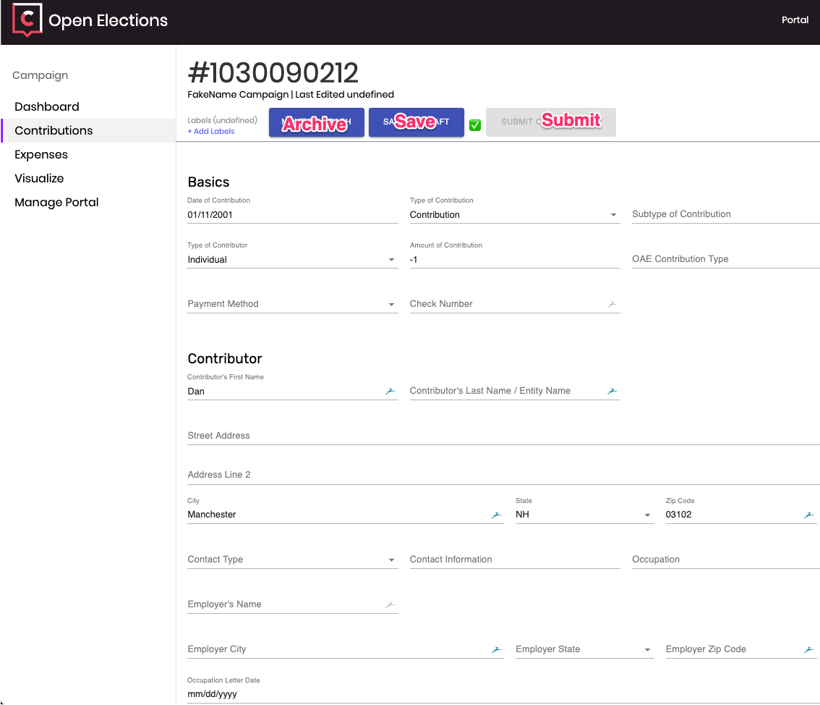This screenshot has height=705, width=820.
Task: Open Expenses in sidebar
Action: point(41,154)
